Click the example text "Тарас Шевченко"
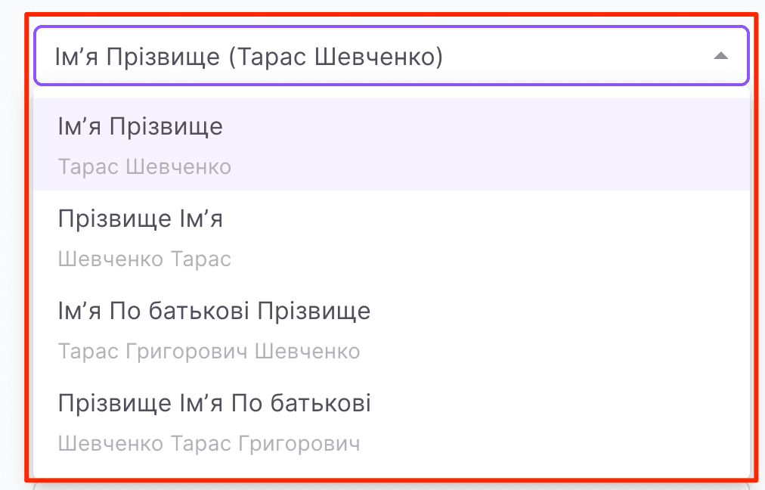The height and width of the screenshot is (490, 765). [x=144, y=166]
